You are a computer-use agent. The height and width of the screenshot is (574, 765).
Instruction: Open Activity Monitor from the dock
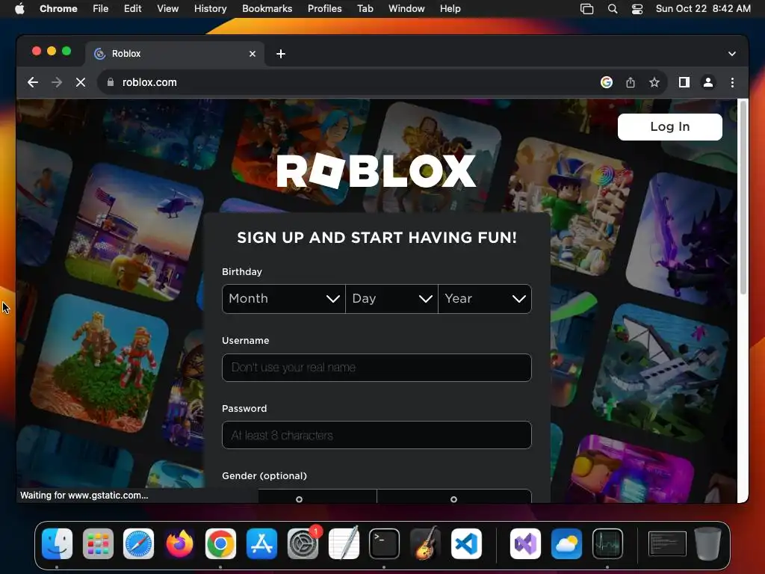click(607, 544)
